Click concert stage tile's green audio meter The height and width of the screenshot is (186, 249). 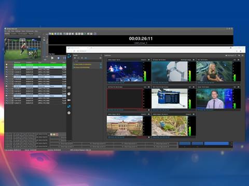pos(145,75)
